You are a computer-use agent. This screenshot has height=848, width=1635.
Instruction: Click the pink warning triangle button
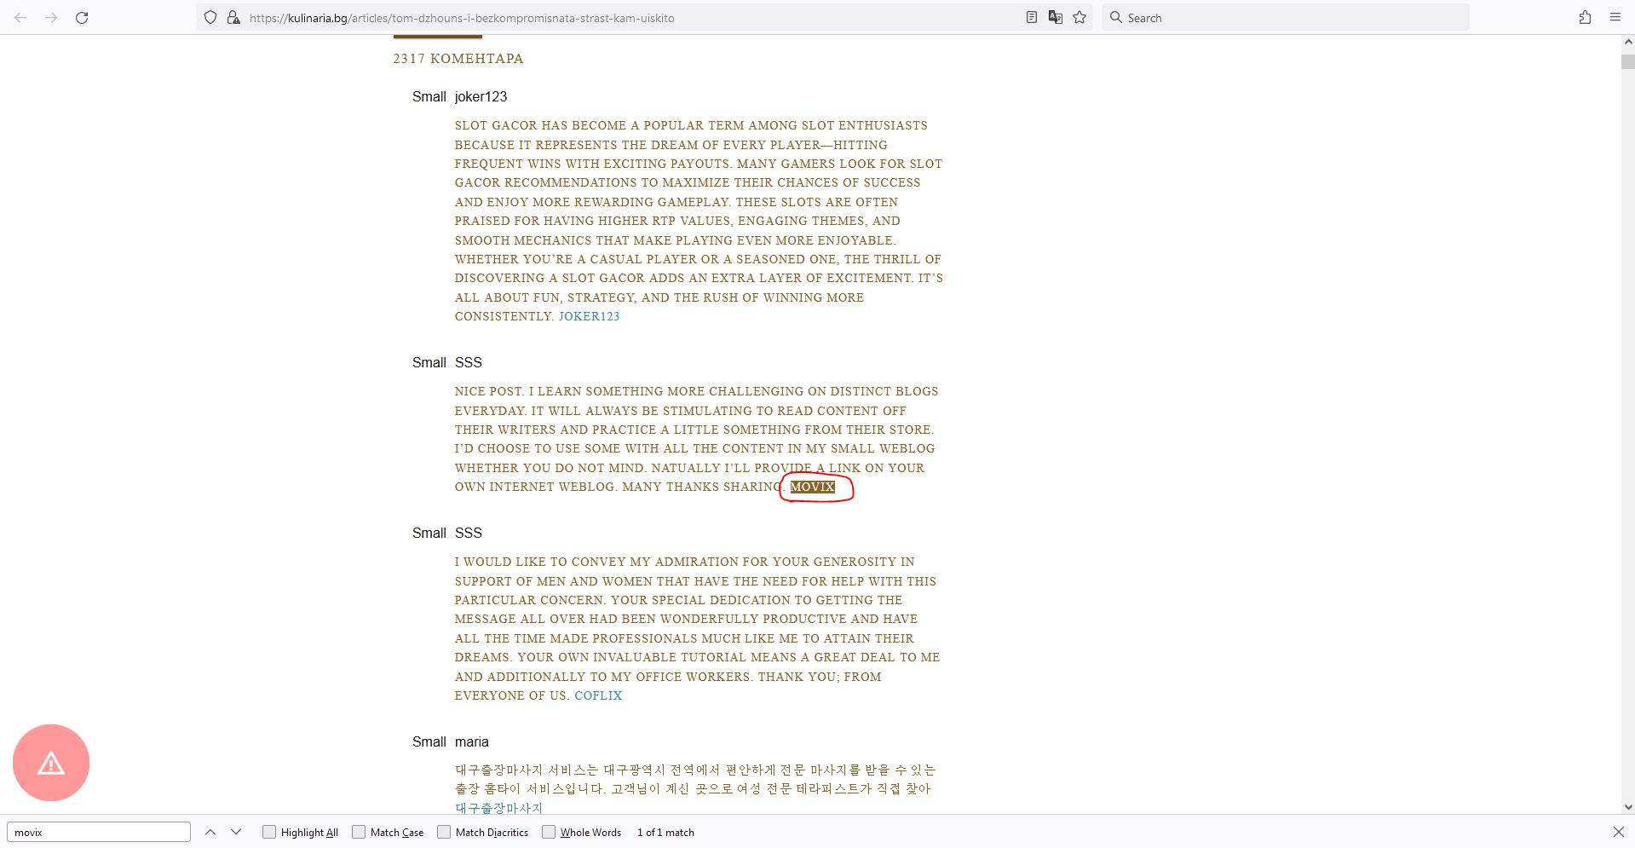(50, 763)
